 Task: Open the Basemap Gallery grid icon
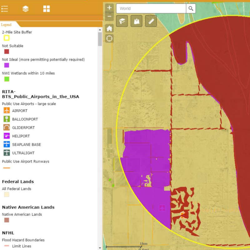(46, 9)
